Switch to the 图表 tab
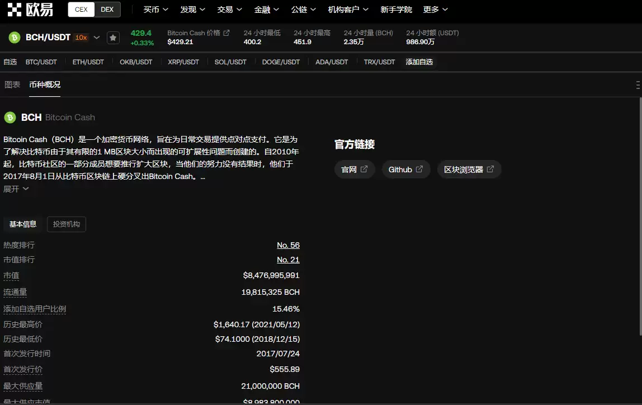The height and width of the screenshot is (405, 642). point(12,85)
